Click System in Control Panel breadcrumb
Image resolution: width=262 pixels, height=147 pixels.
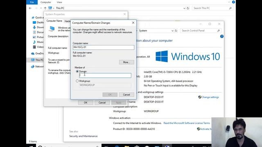coord(143,31)
